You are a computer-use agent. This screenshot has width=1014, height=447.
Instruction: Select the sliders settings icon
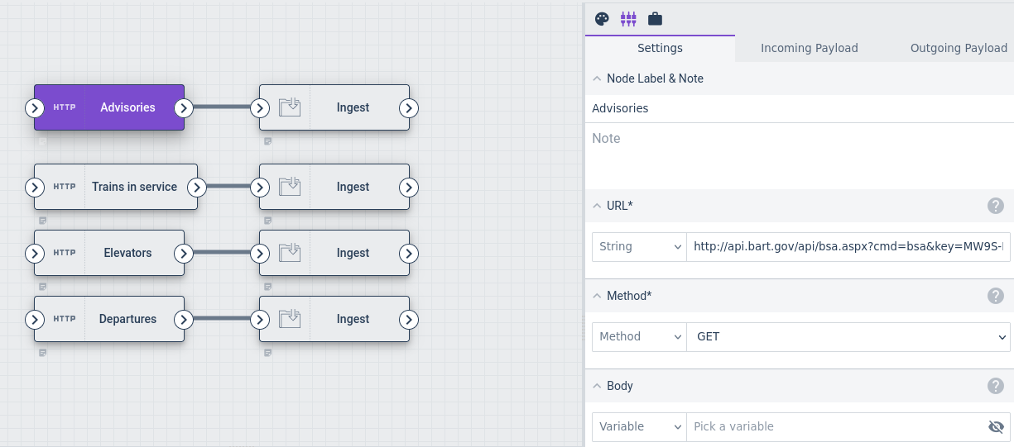(628, 18)
